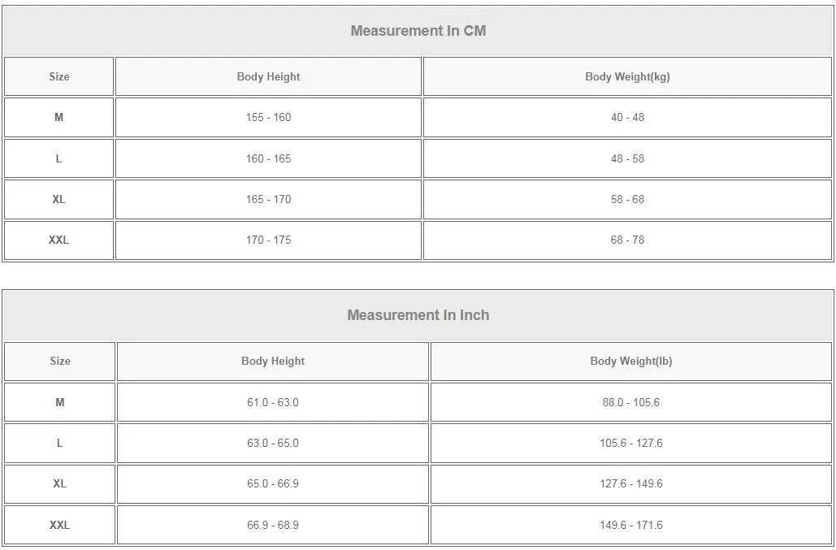Click size XL in the Inch table
The height and width of the screenshot is (550, 836).
tap(59, 484)
